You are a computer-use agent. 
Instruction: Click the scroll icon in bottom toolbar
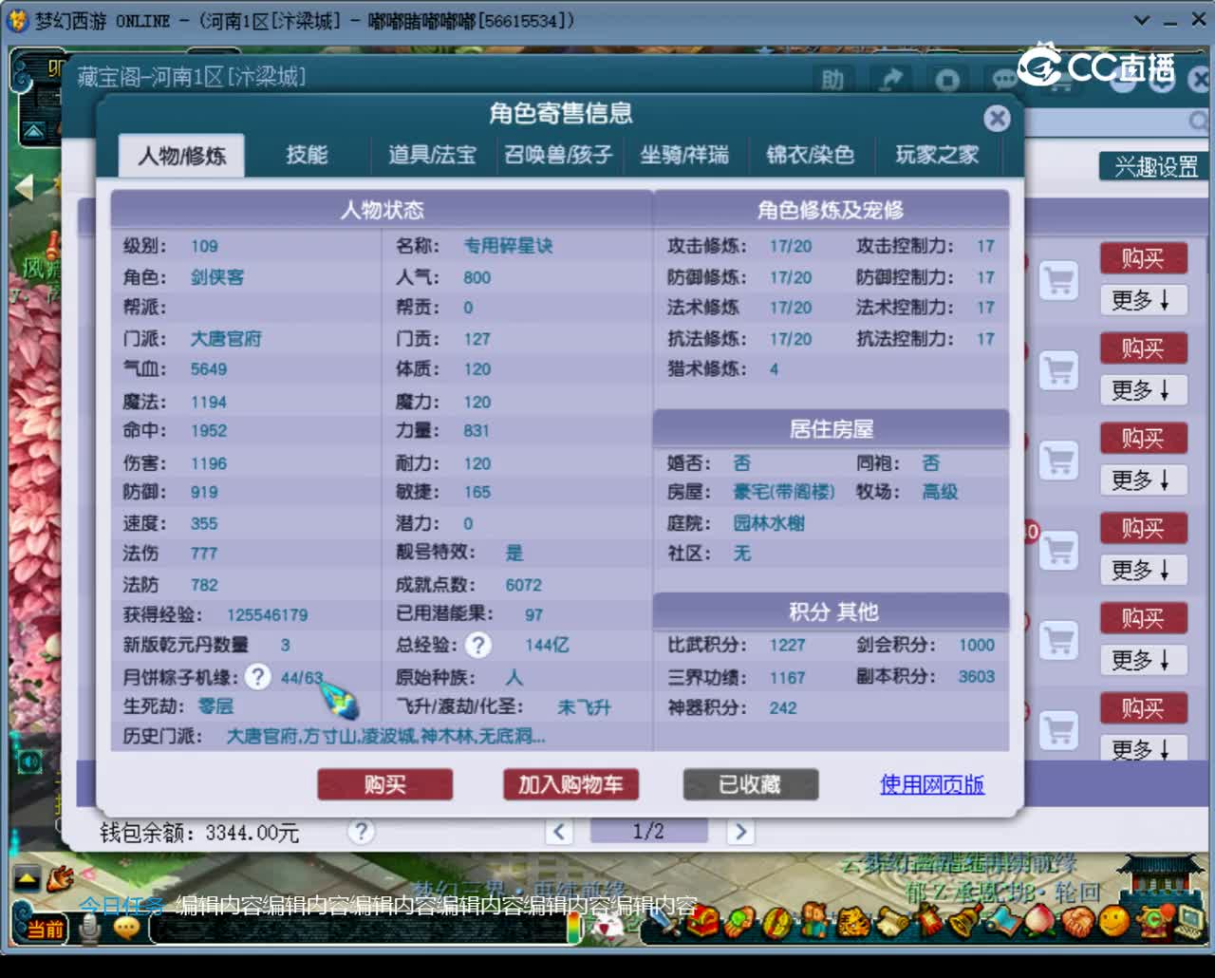(x=890, y=921)
